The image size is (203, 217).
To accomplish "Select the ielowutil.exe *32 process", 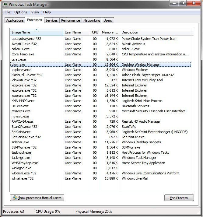I will coord(100,80).
